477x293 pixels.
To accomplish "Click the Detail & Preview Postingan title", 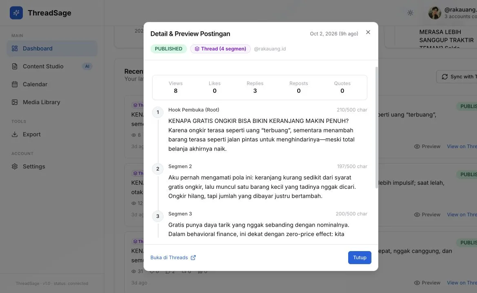I will (190, 34).
